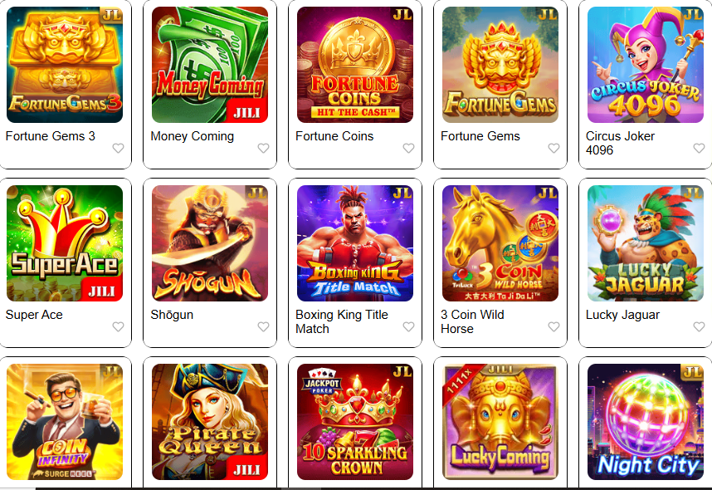This screenshot has height=490, width=712.
Task: Launch the Shōgun samurai thumbnail
Action: pyautogui.click(x=210, y=243)
